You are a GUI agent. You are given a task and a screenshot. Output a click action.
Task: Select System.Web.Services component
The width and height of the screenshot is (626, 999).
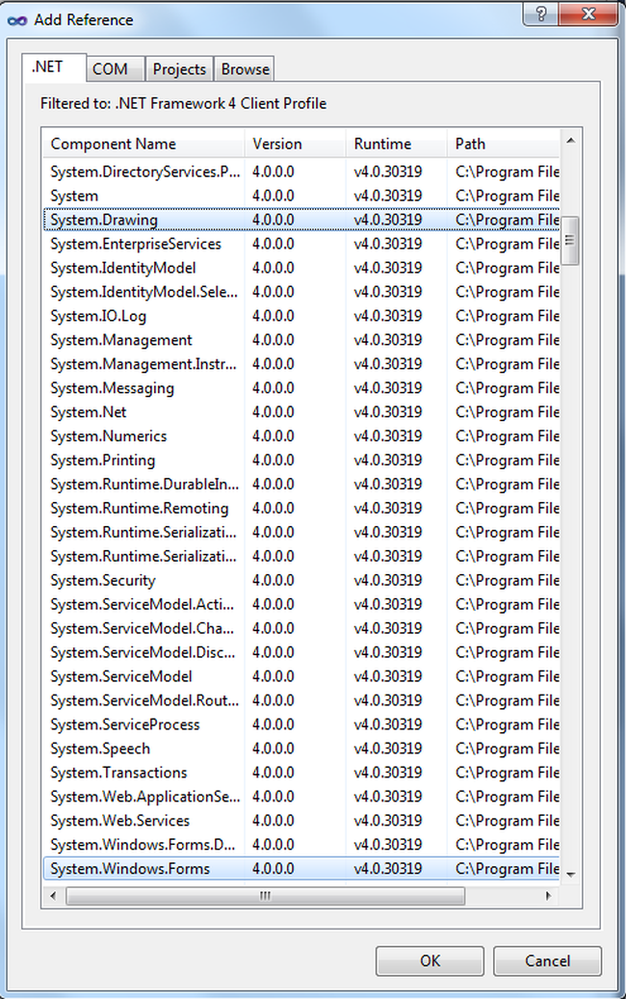tap(301, 821)
